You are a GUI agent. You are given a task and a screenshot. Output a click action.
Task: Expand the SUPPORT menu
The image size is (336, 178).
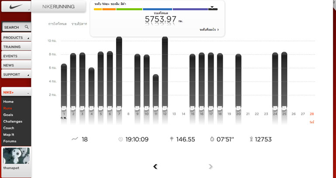coord(16,74)
